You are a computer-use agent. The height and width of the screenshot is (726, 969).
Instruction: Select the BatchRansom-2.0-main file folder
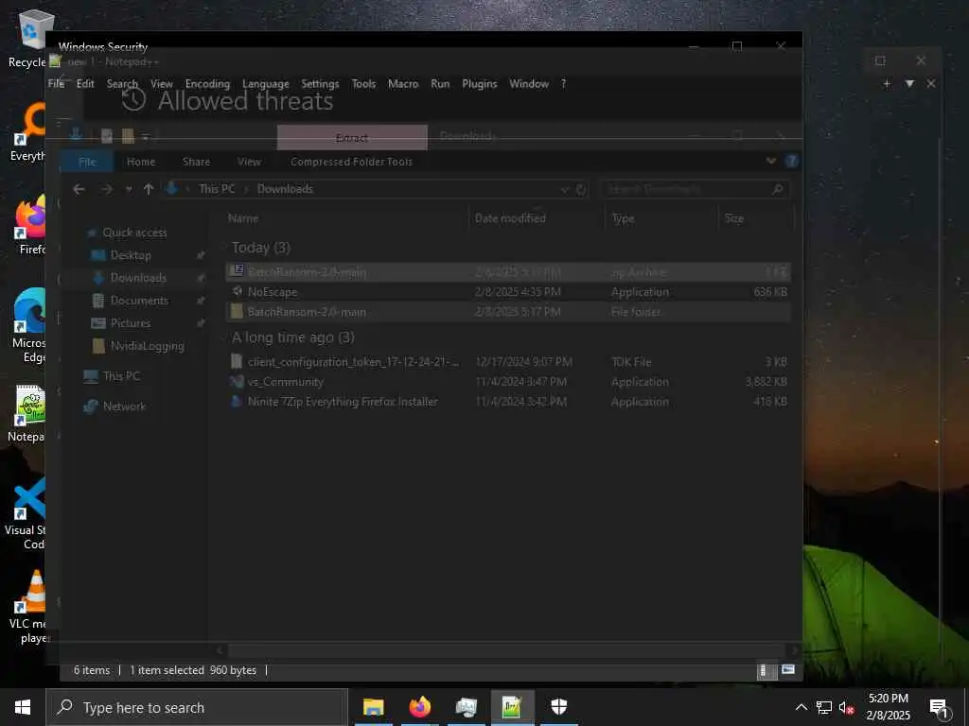click(x=508, y=312)
